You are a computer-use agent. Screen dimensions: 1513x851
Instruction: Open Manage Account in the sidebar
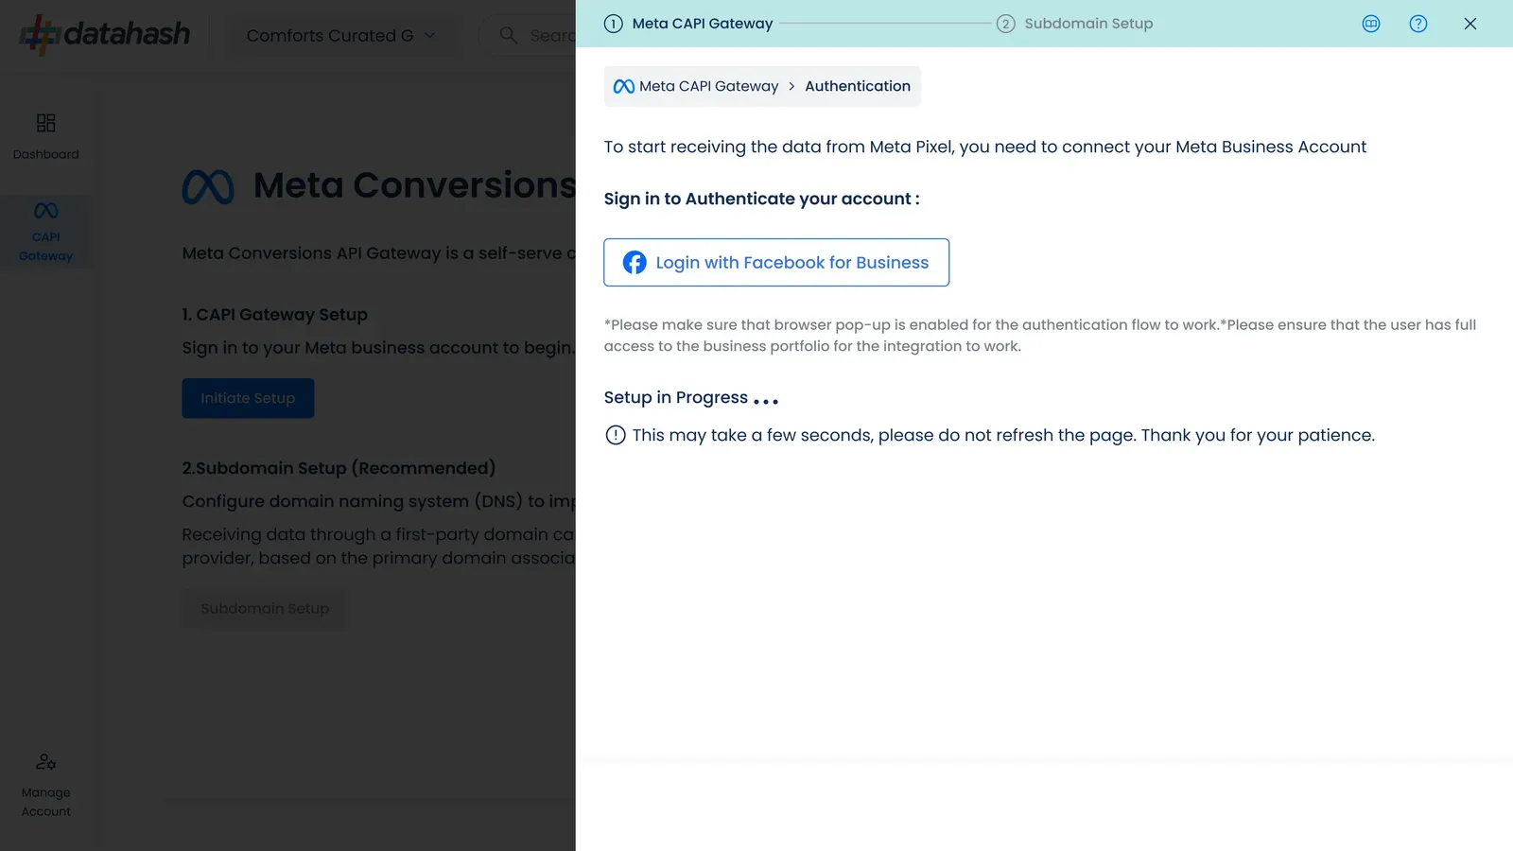point(45,786)
